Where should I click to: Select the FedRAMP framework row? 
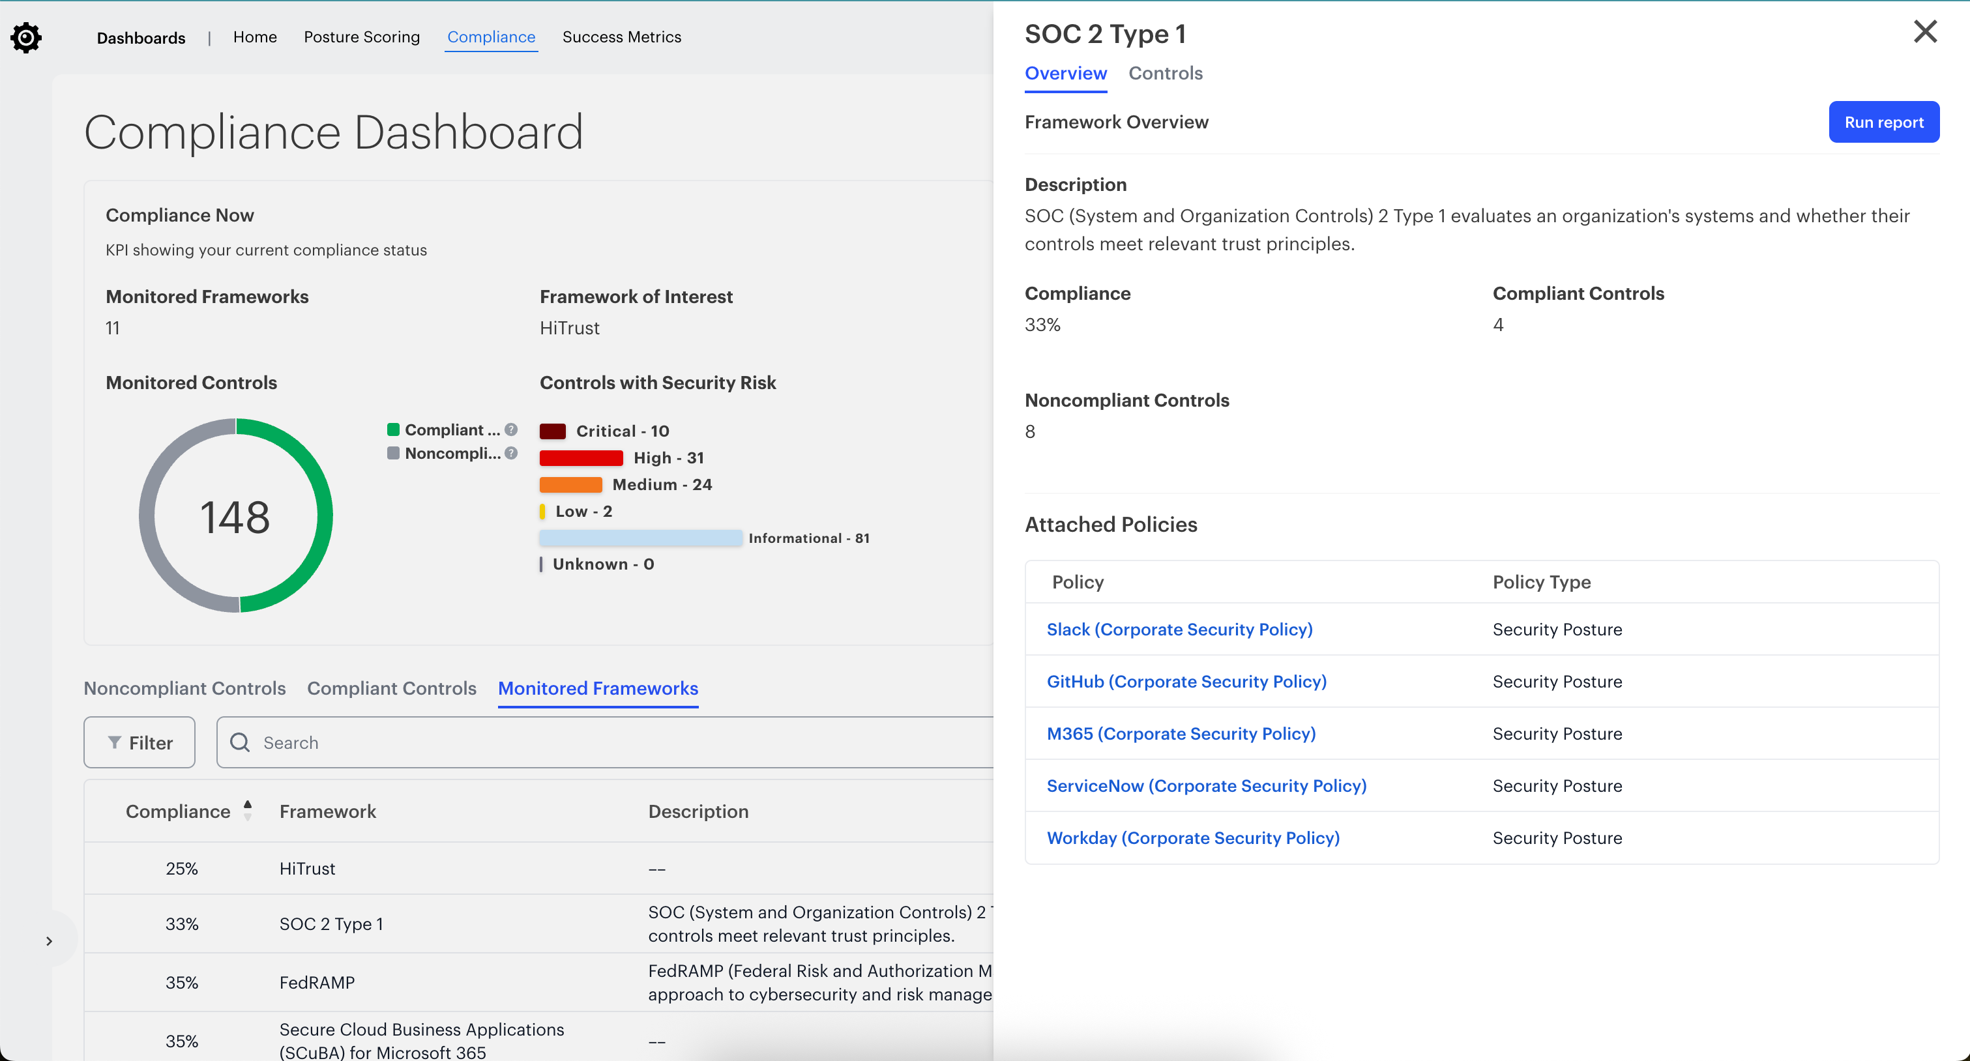[x=538, y=982]
